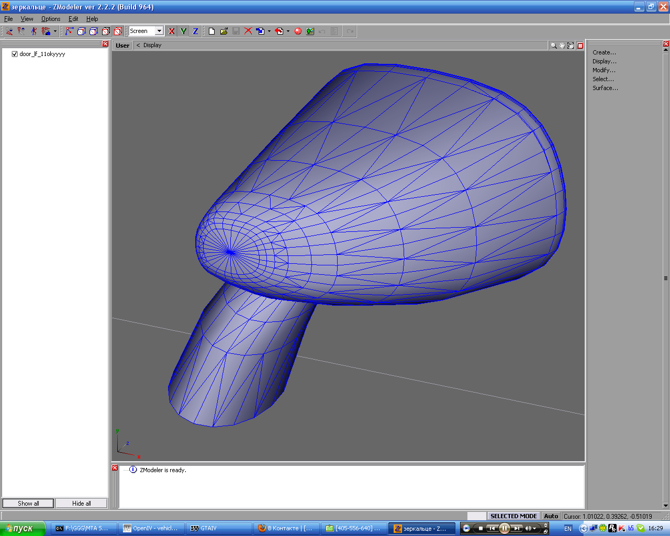The width and height of the screenshot is (670, 536).
Task: Select the viewport pan hand tool
Action: coord(562,46)
